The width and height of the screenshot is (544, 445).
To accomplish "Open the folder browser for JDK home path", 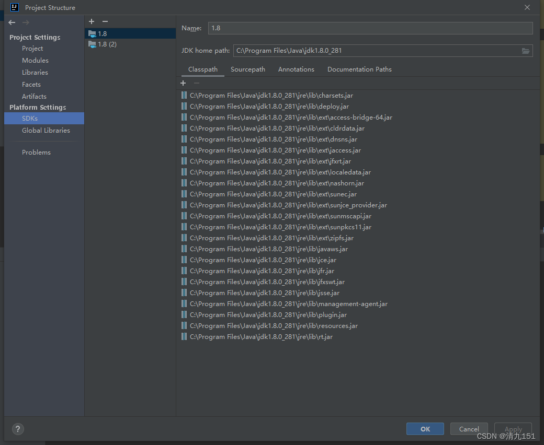I will point(526,50).
